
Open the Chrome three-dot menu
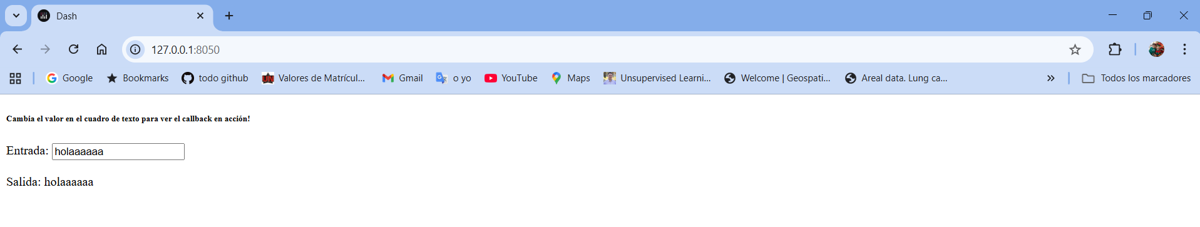point(1184,49)
